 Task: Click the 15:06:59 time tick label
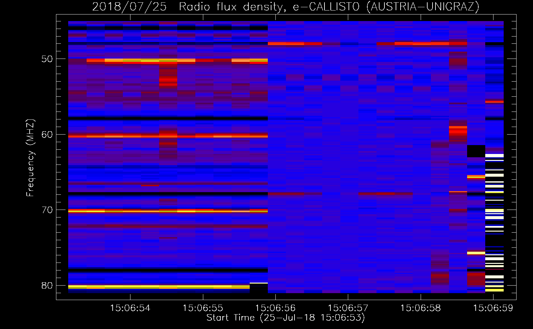(493, 308)
